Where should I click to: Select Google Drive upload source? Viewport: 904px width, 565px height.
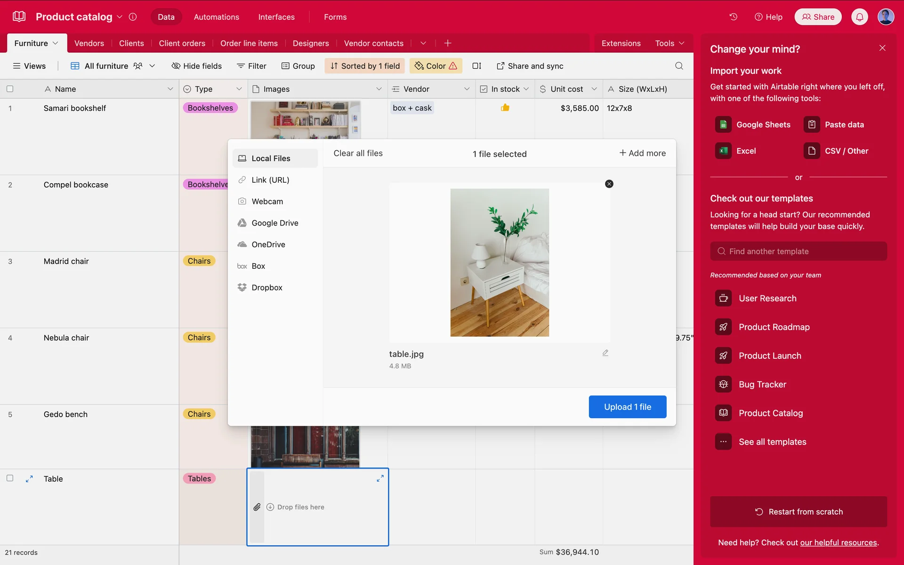point(274,223)
